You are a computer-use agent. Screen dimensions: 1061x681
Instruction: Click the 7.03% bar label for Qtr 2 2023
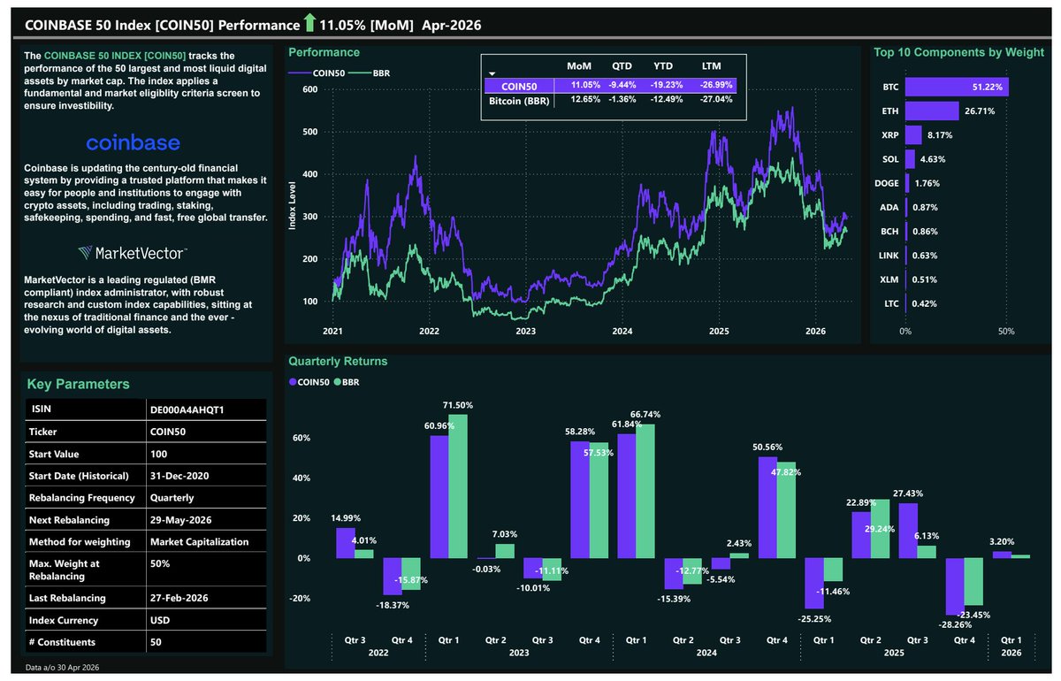(505, 534)
